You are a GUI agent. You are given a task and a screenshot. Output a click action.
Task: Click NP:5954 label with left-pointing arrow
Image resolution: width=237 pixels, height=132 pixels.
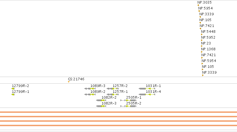click(206, 8)
